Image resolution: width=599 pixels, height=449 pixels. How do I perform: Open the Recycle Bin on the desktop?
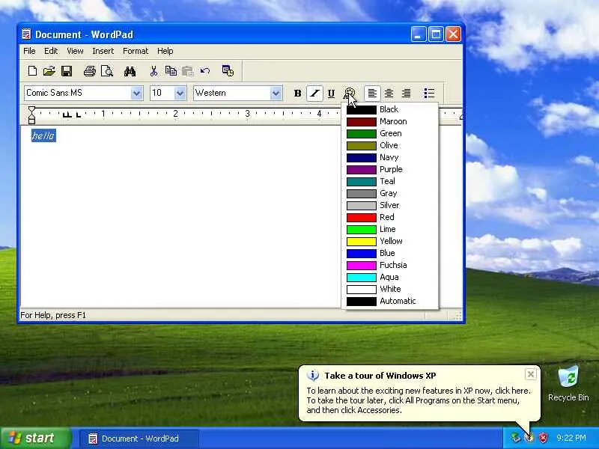568,383
